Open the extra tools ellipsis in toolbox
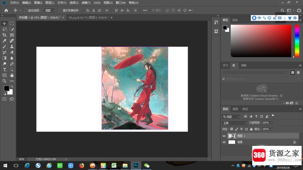Viewport: 303px width, 170px height. (12, 81)
